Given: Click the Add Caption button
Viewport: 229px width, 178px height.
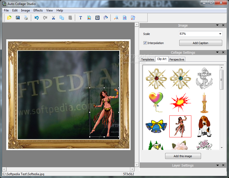Looking at the screenshot, I should (x=200, y=43).
